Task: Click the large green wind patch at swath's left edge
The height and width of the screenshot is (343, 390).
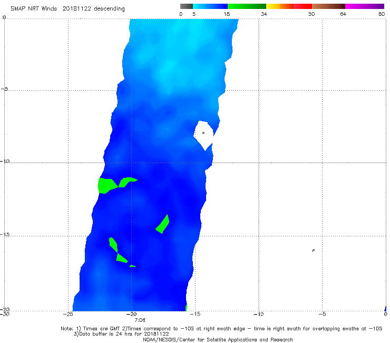Action: (x=107, y=186)
